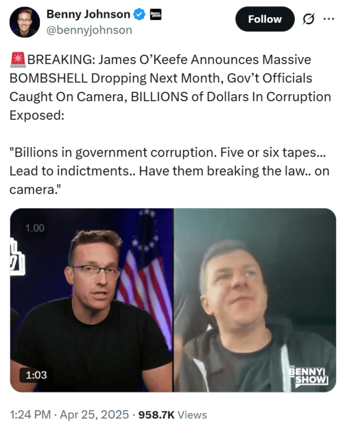Image resolution: width=343 pixels, height=426 pixels.
Task: Click the Benny Johnson display name
Action: 88,14
